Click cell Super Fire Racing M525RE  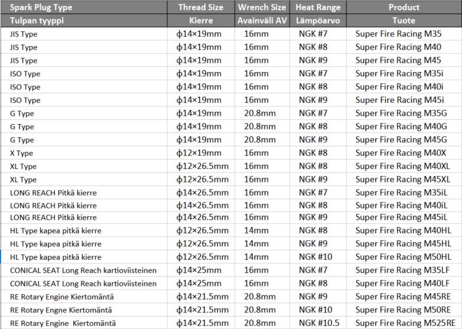coord(404,323)
